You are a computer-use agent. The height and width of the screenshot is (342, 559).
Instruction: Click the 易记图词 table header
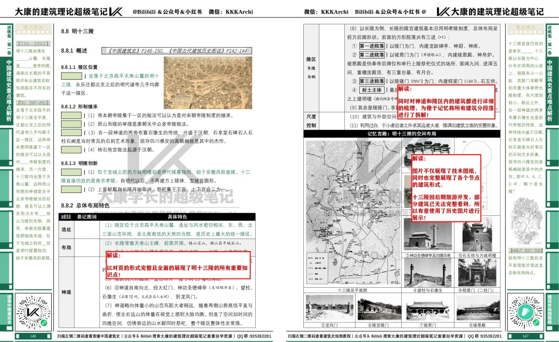click(x=86, y=217)
